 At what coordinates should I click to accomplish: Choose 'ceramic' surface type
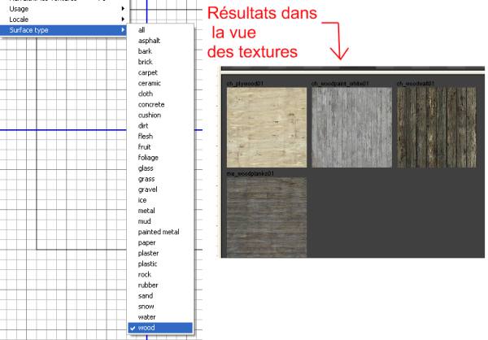point(160,83)
